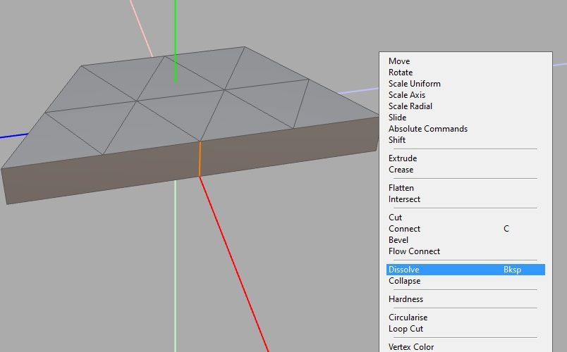The width and height of the screenshot is (567, 352).
Task: Open the Absolute Commands entry
Action: coord(428,129)
